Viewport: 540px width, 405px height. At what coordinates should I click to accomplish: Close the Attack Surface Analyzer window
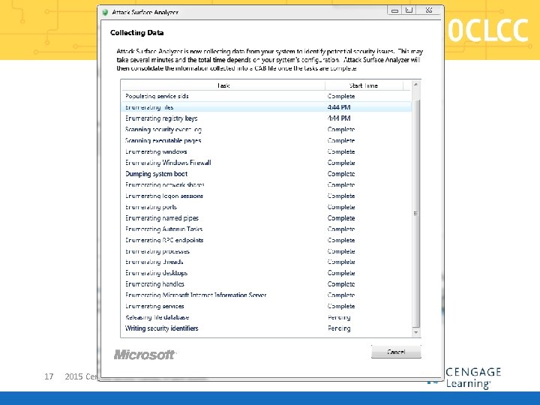pos(429,10)
